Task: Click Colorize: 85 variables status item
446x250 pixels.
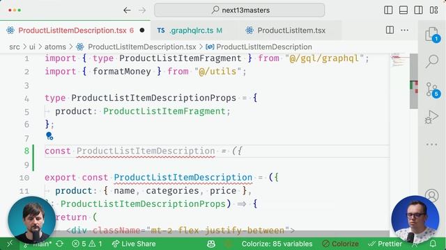Action: pyautogui.click(x=277, y=244)
